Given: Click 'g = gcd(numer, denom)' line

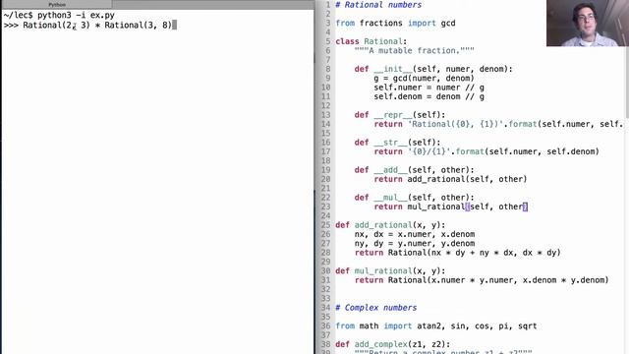Looking at the screenshot, I should click(424, 79).
